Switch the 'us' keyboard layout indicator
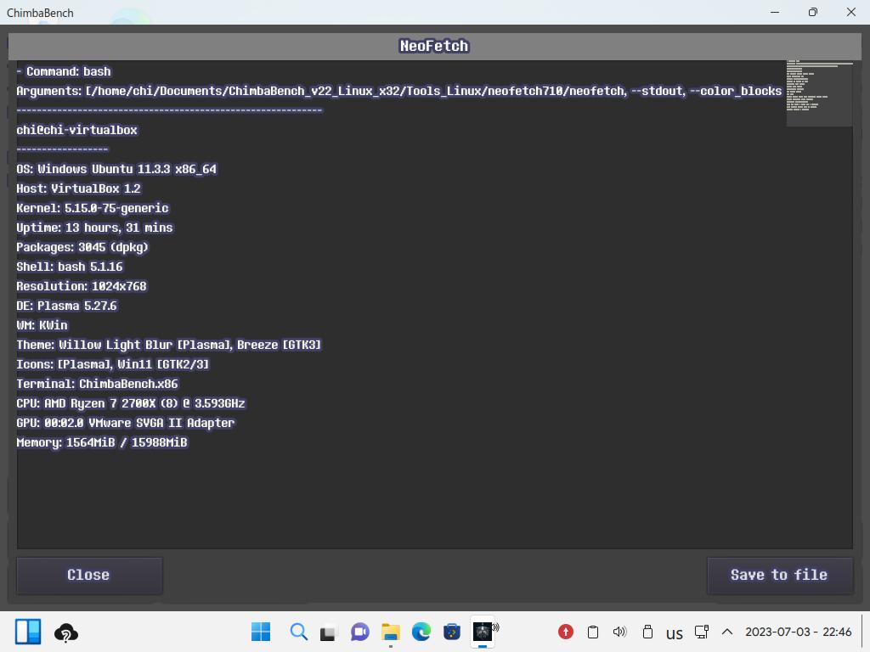Screen dimensions: 870x652 pyautogui.click(x=674, y=633)
